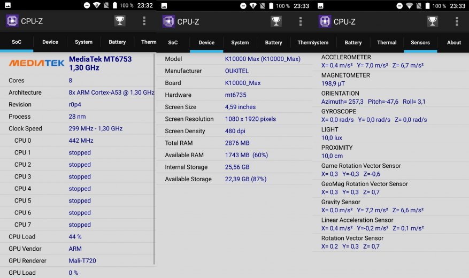
Task: Click the ACCELEROMETER sensor heading
Action: [346, 57]
